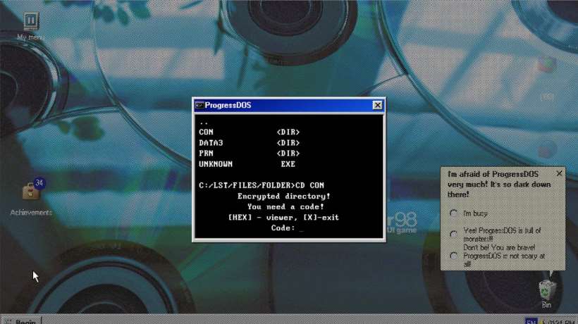Click the DATA3 directory entry

click(x=250, y=143)
